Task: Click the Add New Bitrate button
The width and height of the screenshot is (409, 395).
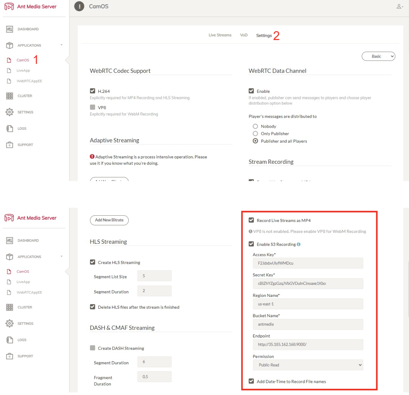Action: pos(109,220)
